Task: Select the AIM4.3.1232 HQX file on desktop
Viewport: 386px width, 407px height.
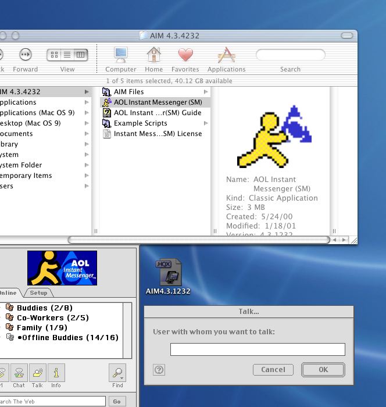Action: [x=168, y=277]
